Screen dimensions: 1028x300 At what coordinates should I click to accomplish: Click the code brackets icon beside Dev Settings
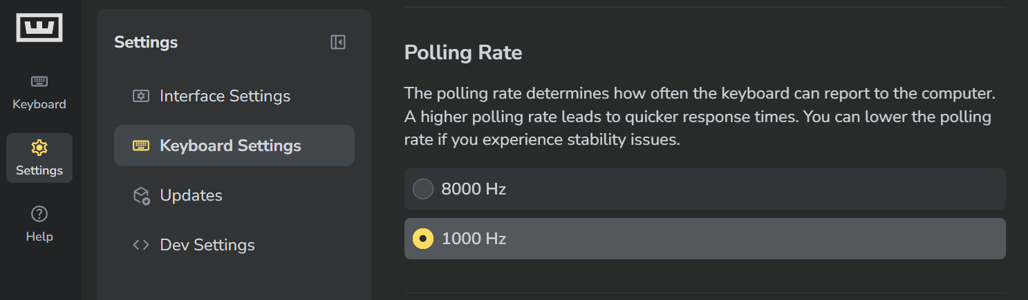141,245
